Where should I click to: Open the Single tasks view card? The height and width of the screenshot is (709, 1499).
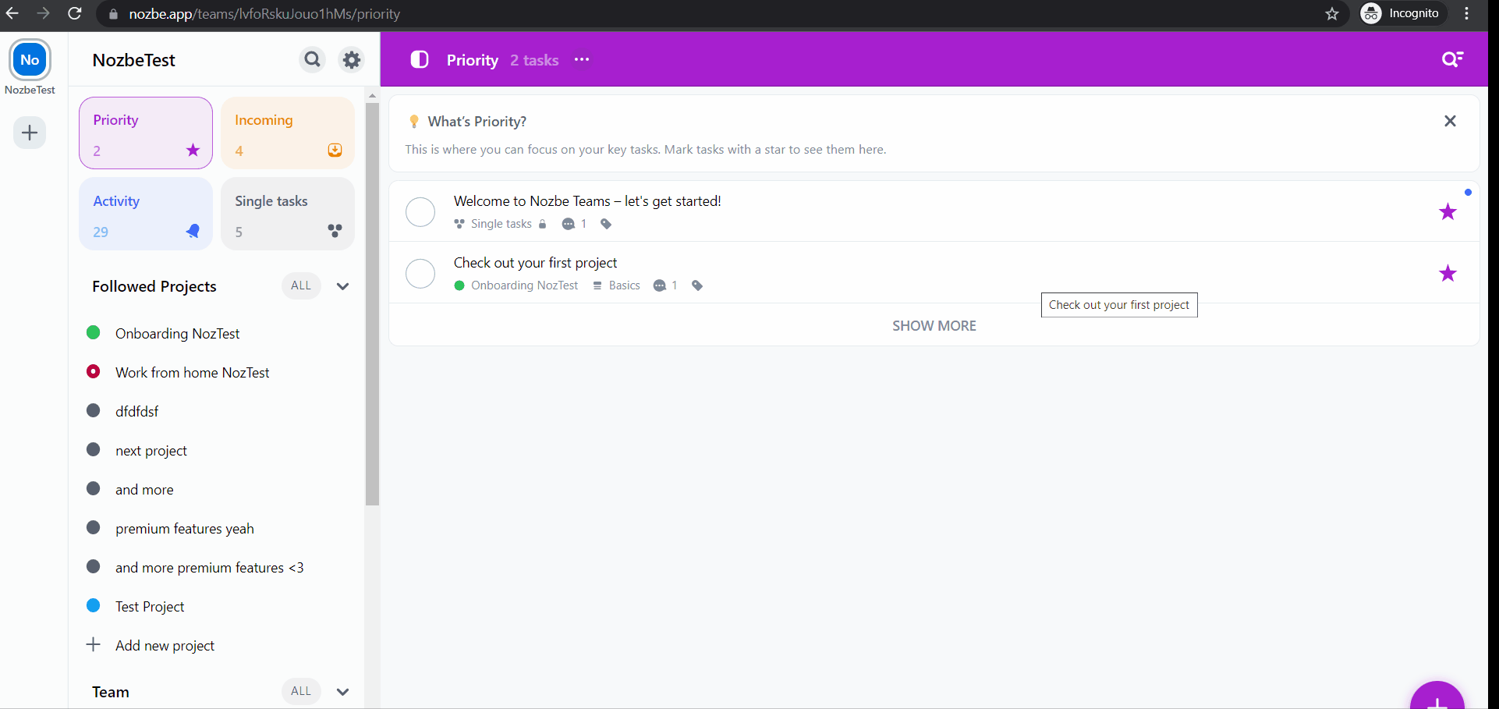288,214
